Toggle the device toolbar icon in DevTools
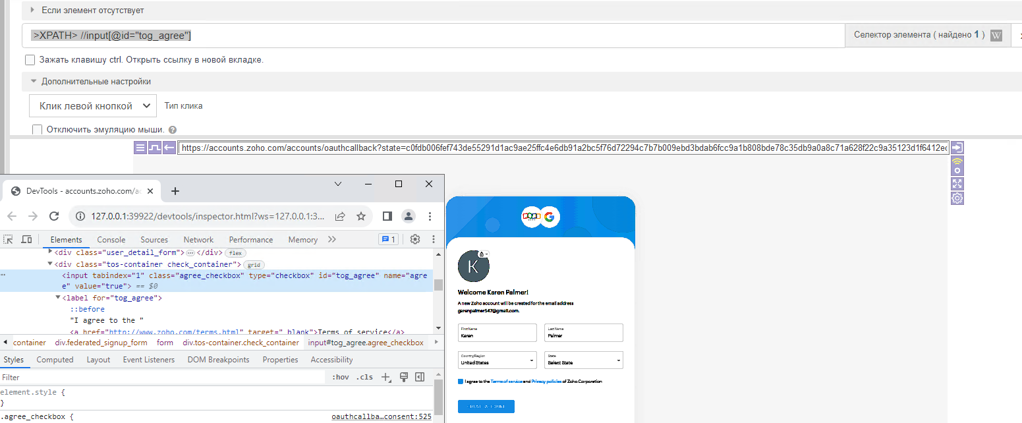This screenshot has width=1022, height=423. (x=27, y=239)
